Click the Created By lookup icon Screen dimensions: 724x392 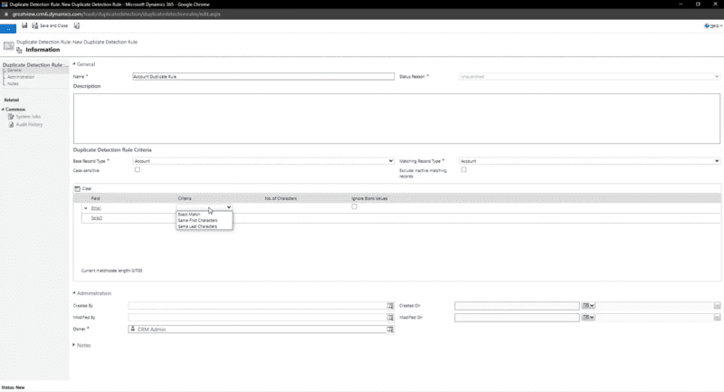[x=390, y=306]
